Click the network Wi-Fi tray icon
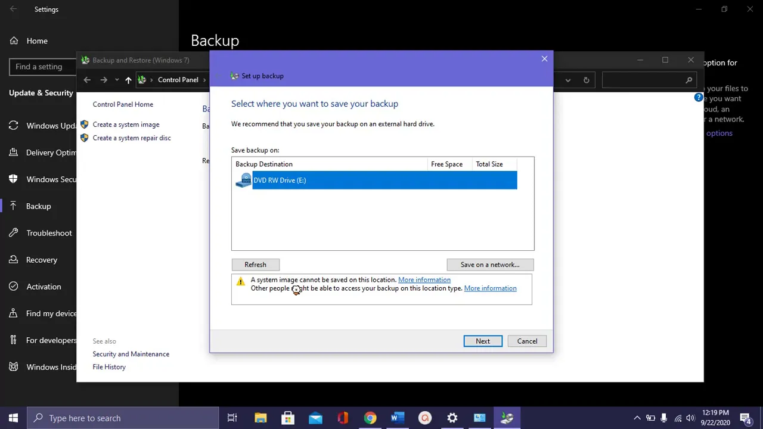 (x=678, y=418)
